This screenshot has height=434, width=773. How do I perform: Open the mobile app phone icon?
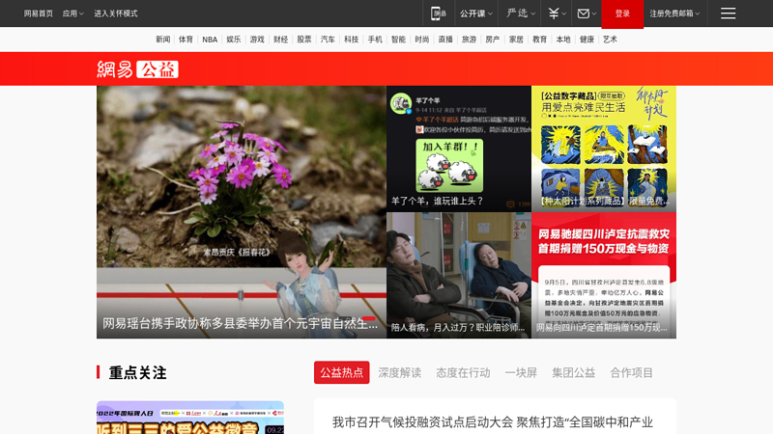pyautogui.click(x=438, y=14)
